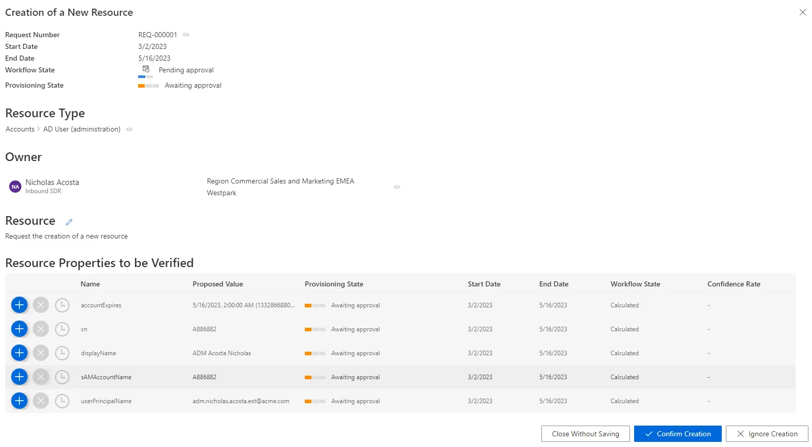812x447 pixels.
Task: Decline the cn property with X icon
Action: tap(41, 329)
